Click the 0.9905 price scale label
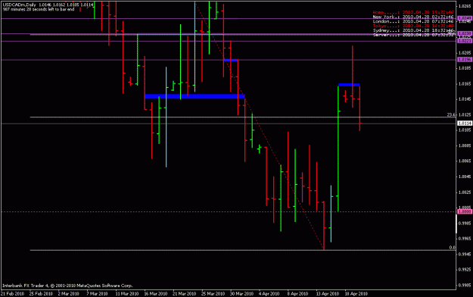 click(x=465, y=285)
